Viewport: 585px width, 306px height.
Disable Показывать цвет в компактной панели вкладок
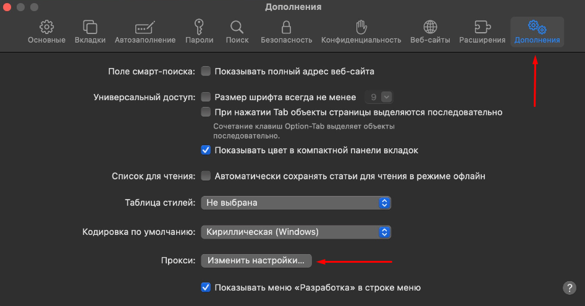tap(206, 150)
